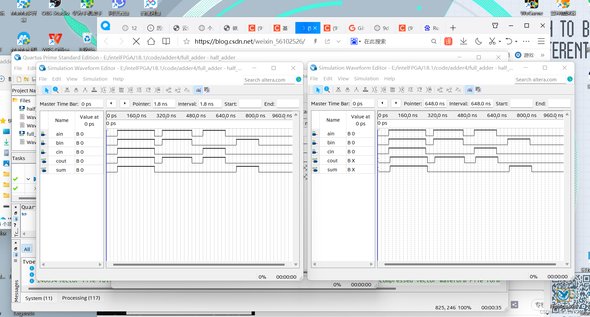Screen dimensions: 590x317
Task: Toggle Snap to Transition in left waveform editor
Action: click(198, 90)
